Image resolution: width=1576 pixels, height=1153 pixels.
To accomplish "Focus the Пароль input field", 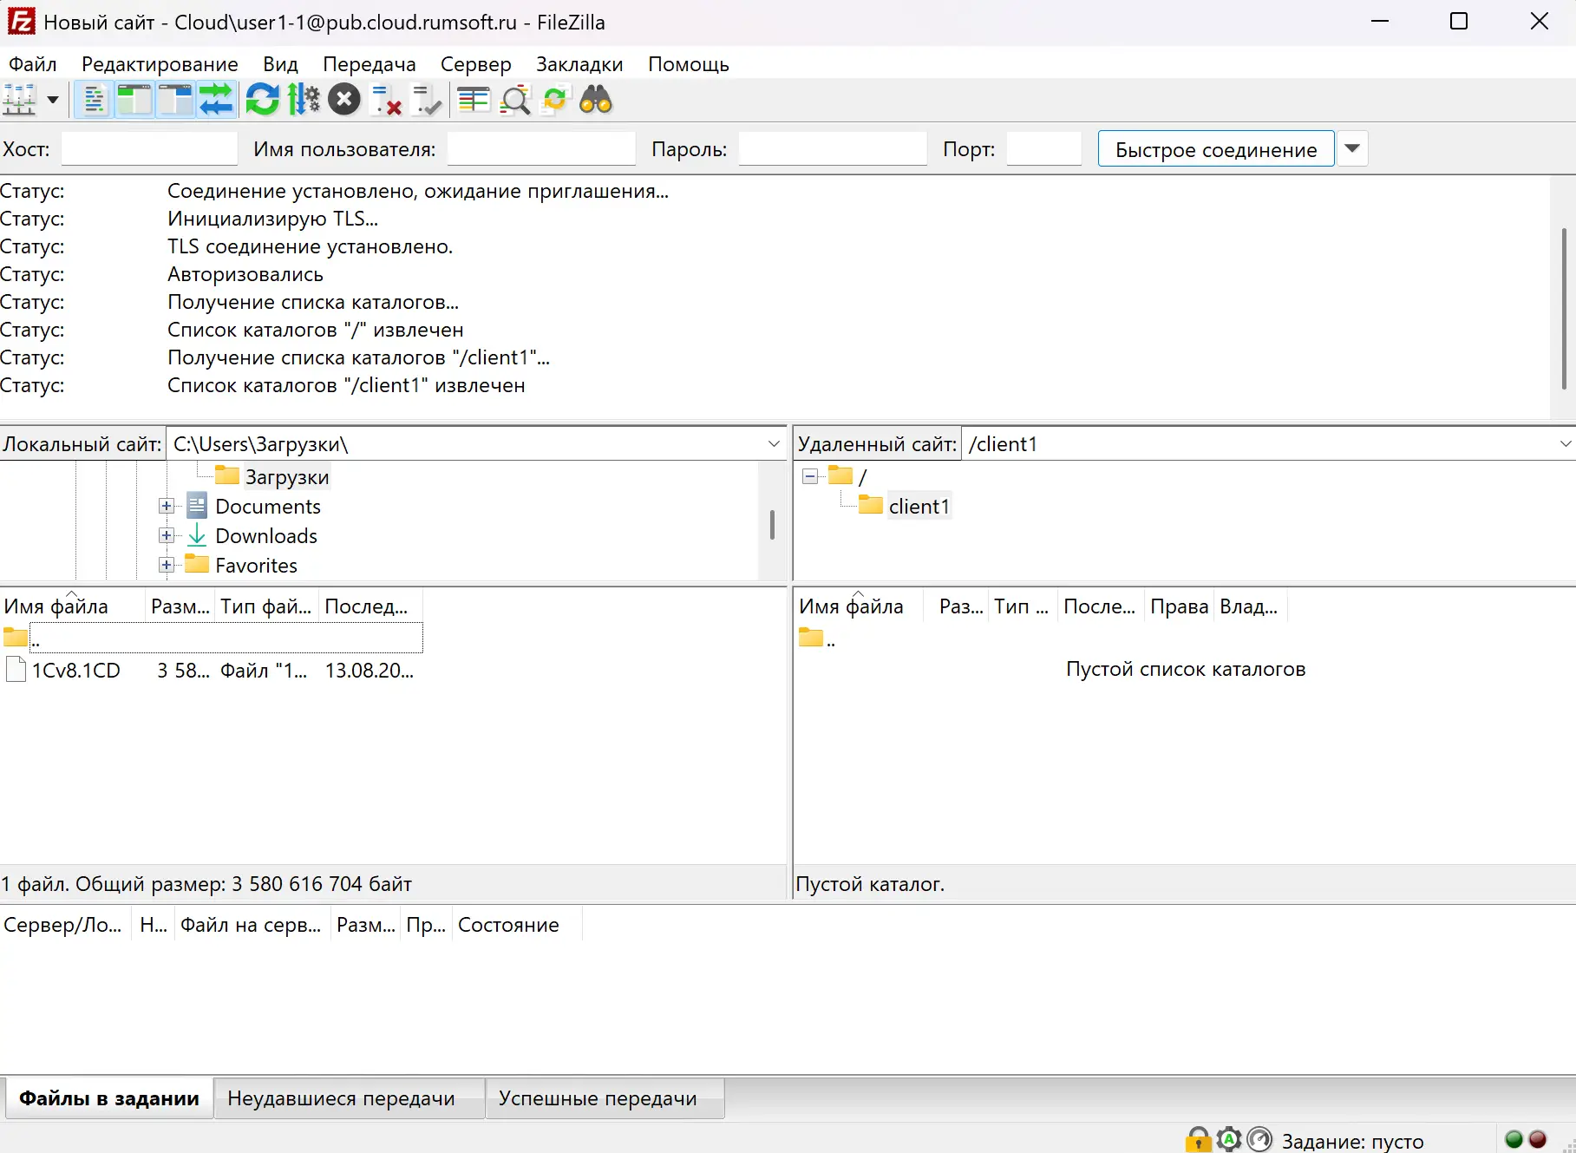I will [x=833, y=148].
